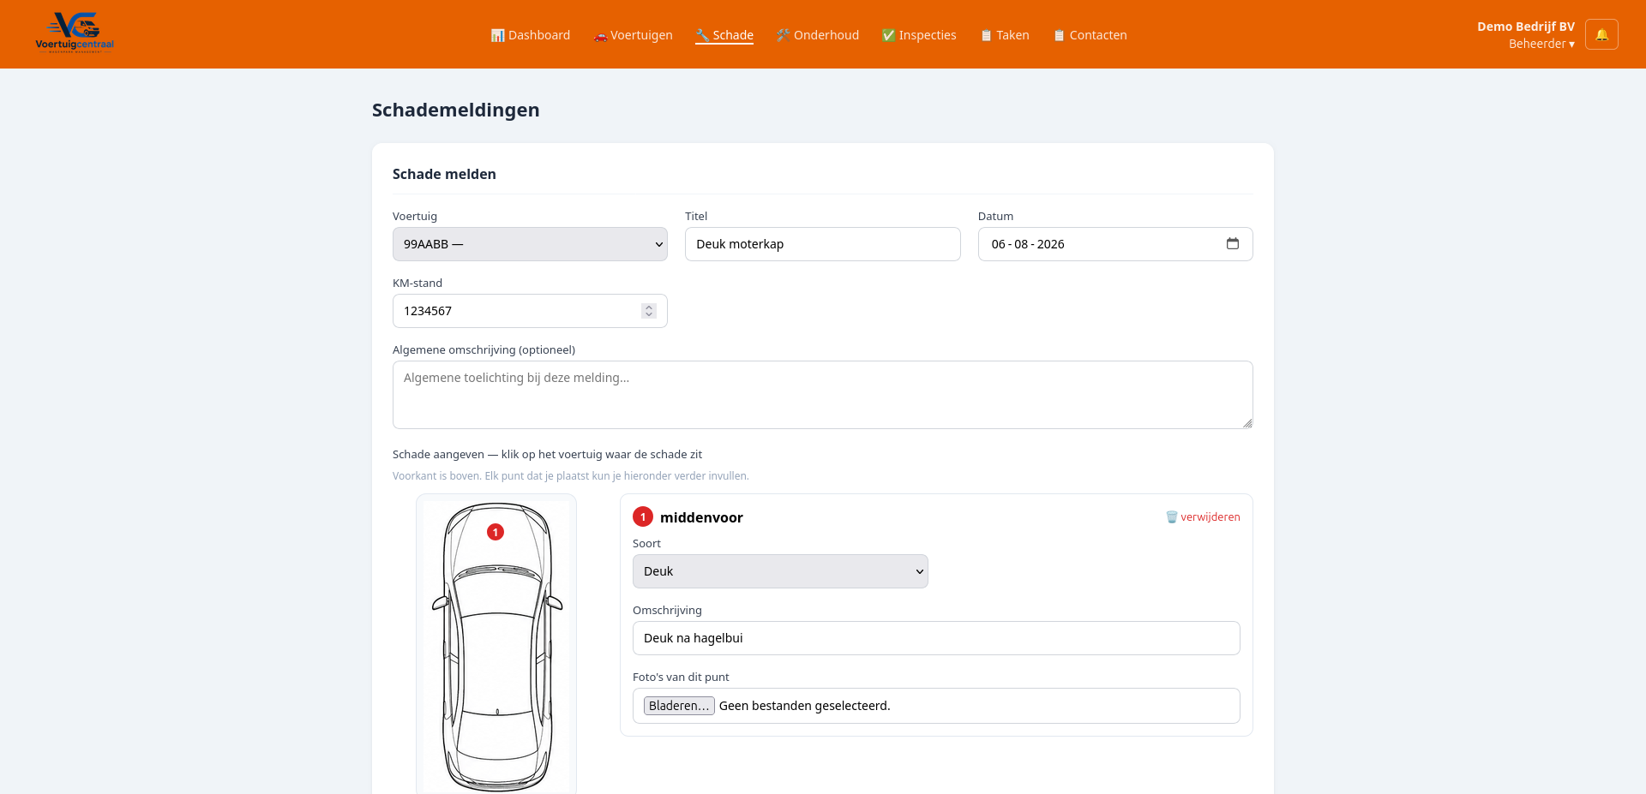This screenshot has height=794, width=1646.
Task: Click the Dashboard chart icon
Action: click(x=497, y=35)
